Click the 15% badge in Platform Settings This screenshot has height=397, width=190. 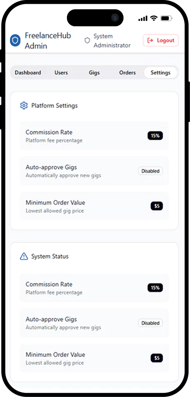point(155,136)
